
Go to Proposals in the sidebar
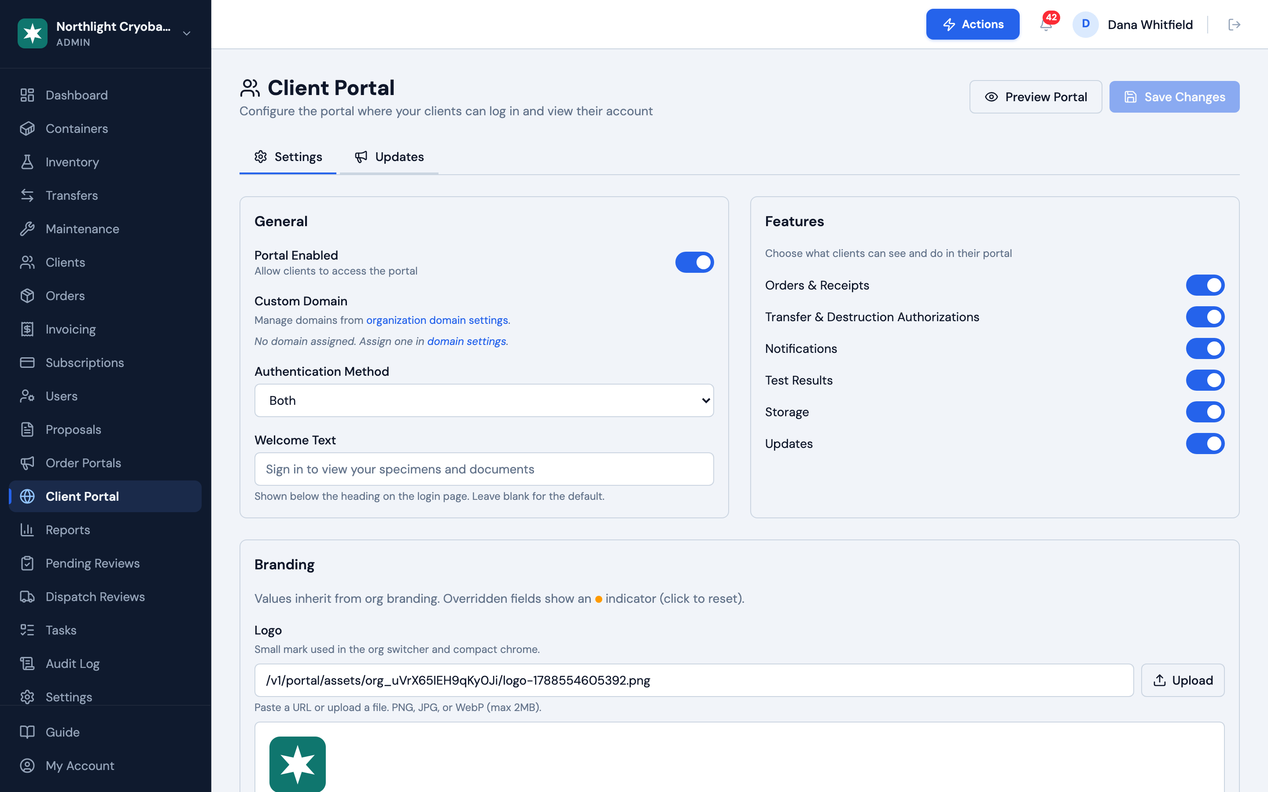pos(105,429)
